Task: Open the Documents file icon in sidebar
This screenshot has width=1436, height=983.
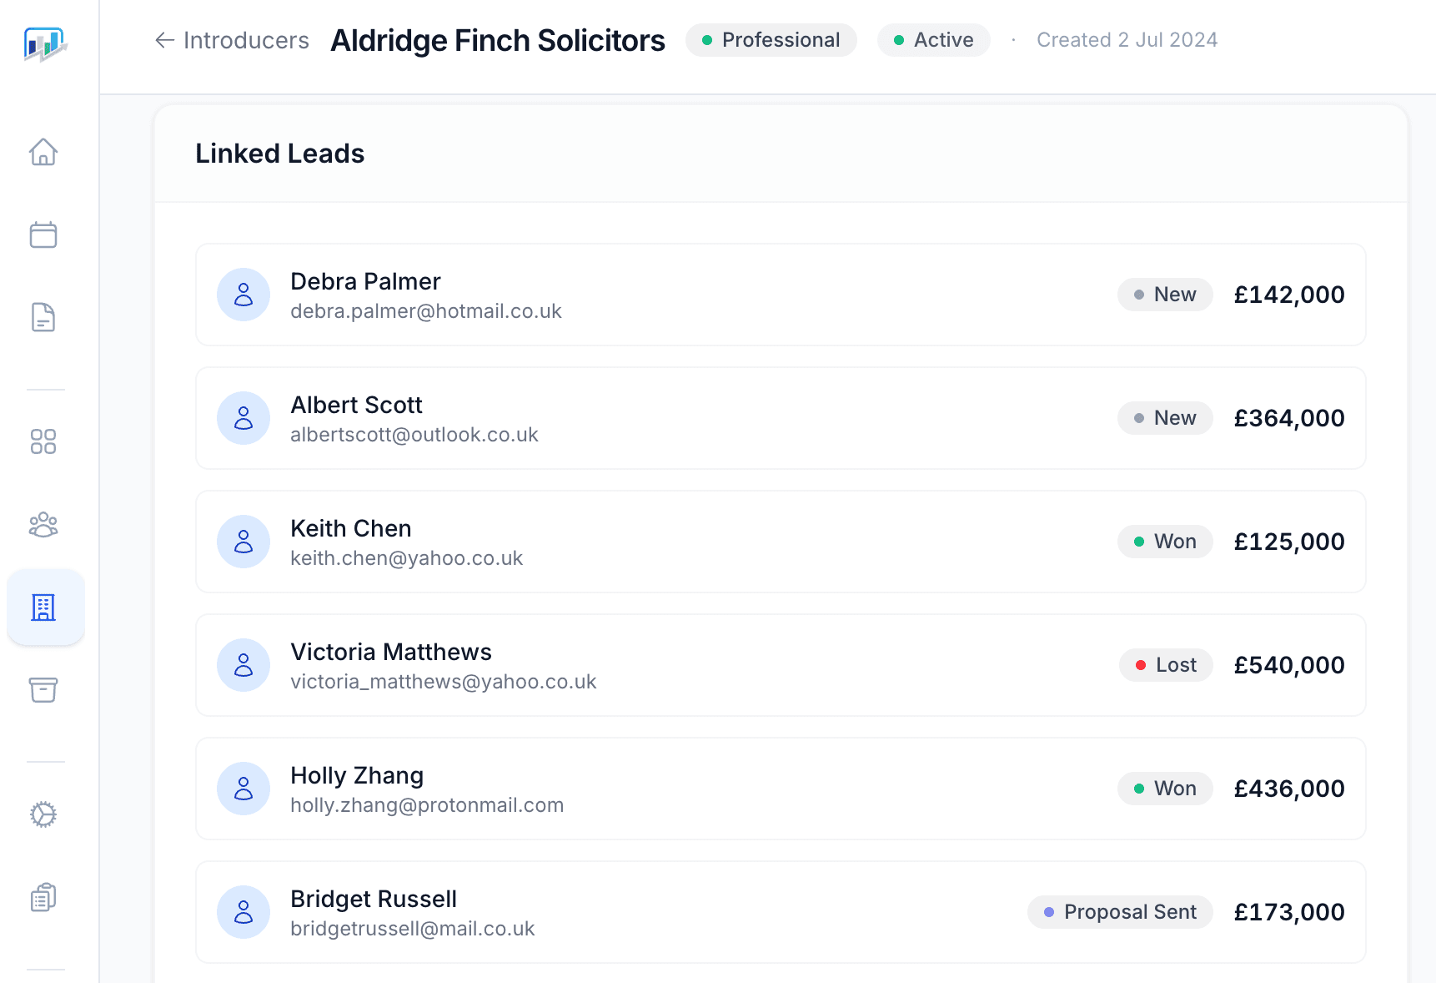Action: click(x=43, y=317)
